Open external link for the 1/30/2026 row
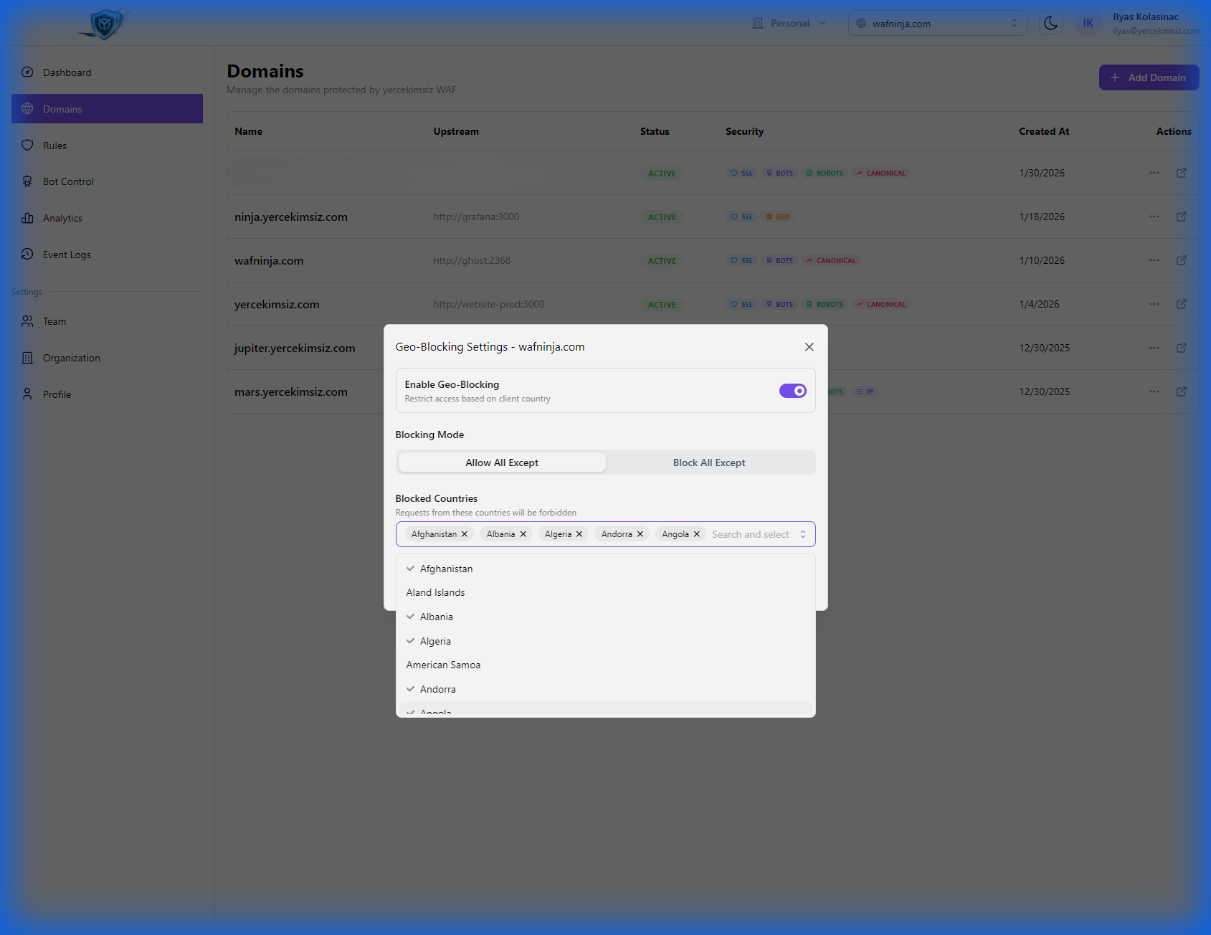Image resolution: width=1211 pixels, height=935 pixels. click(1182, 173)
